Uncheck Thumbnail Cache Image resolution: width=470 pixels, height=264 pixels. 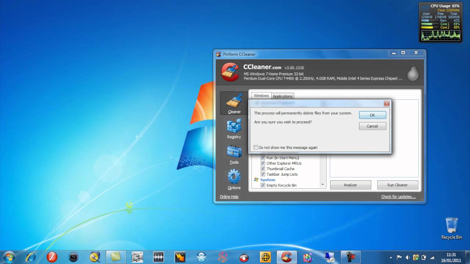(x=263, y=169)
